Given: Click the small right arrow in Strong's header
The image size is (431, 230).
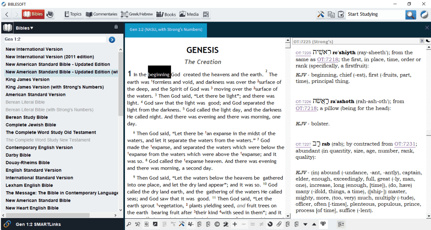Looking at the screenshot, I should click(x=422, y=41).
